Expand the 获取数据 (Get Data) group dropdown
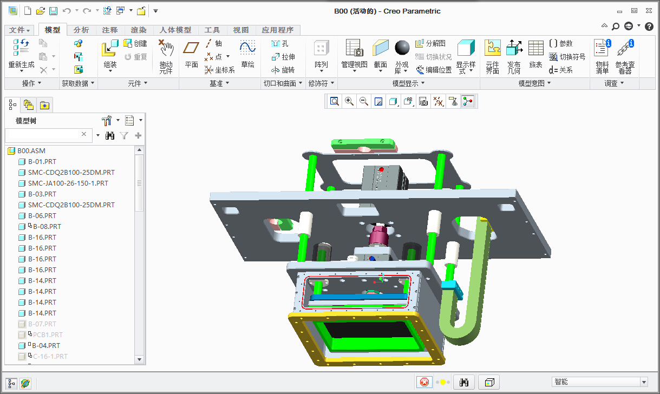Image resolution: width=660 pixels, height=394 pixels. [77, 83]
